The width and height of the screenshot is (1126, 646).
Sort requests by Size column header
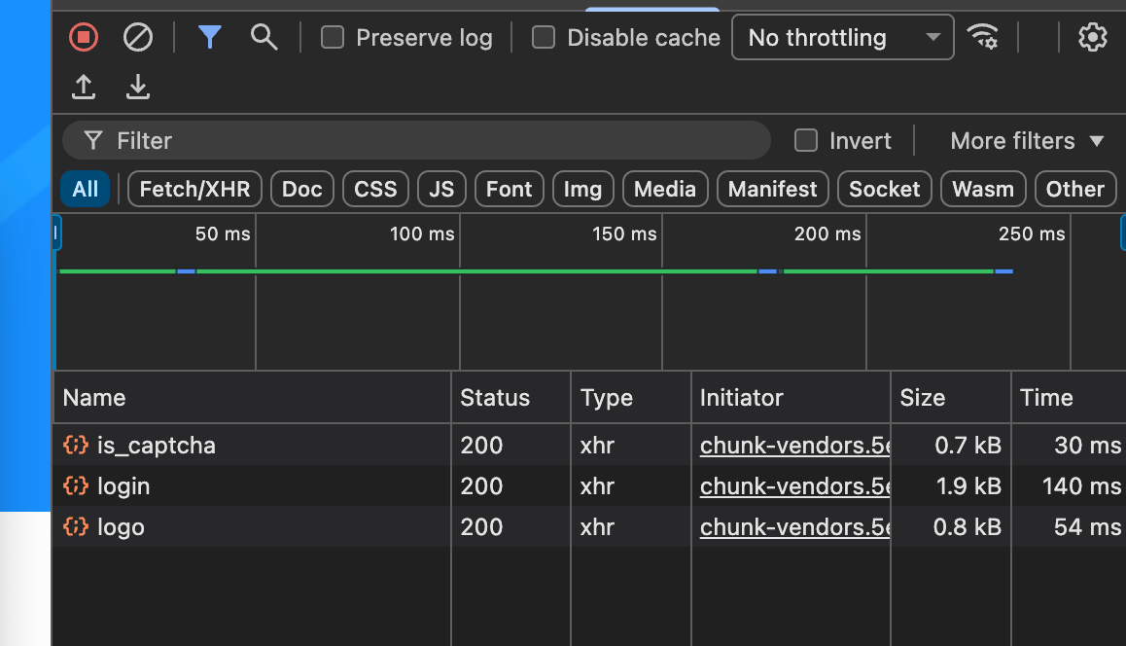pyautogui.click(x=923, y=398)
